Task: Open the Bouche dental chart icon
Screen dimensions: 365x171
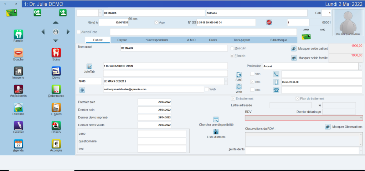Action: coord(18,53)
